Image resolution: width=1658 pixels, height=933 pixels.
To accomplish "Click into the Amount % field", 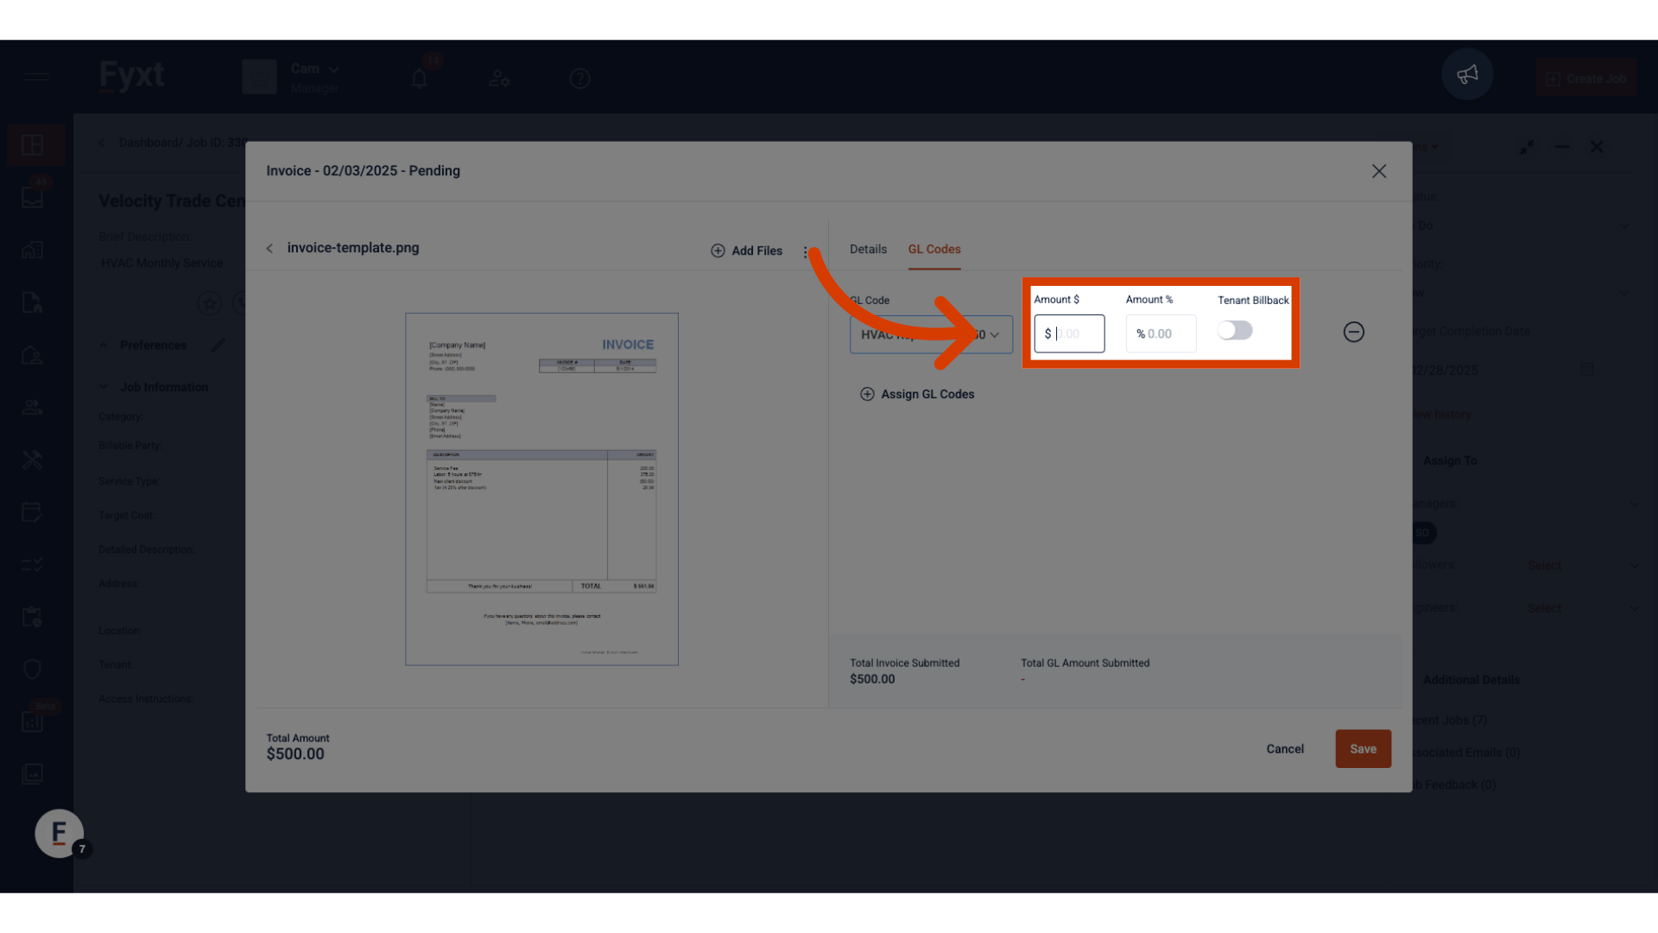I will point(1161,334).
